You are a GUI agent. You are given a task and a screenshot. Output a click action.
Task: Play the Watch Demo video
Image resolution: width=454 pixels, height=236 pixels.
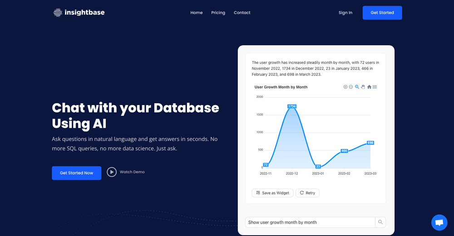[112, 172]
